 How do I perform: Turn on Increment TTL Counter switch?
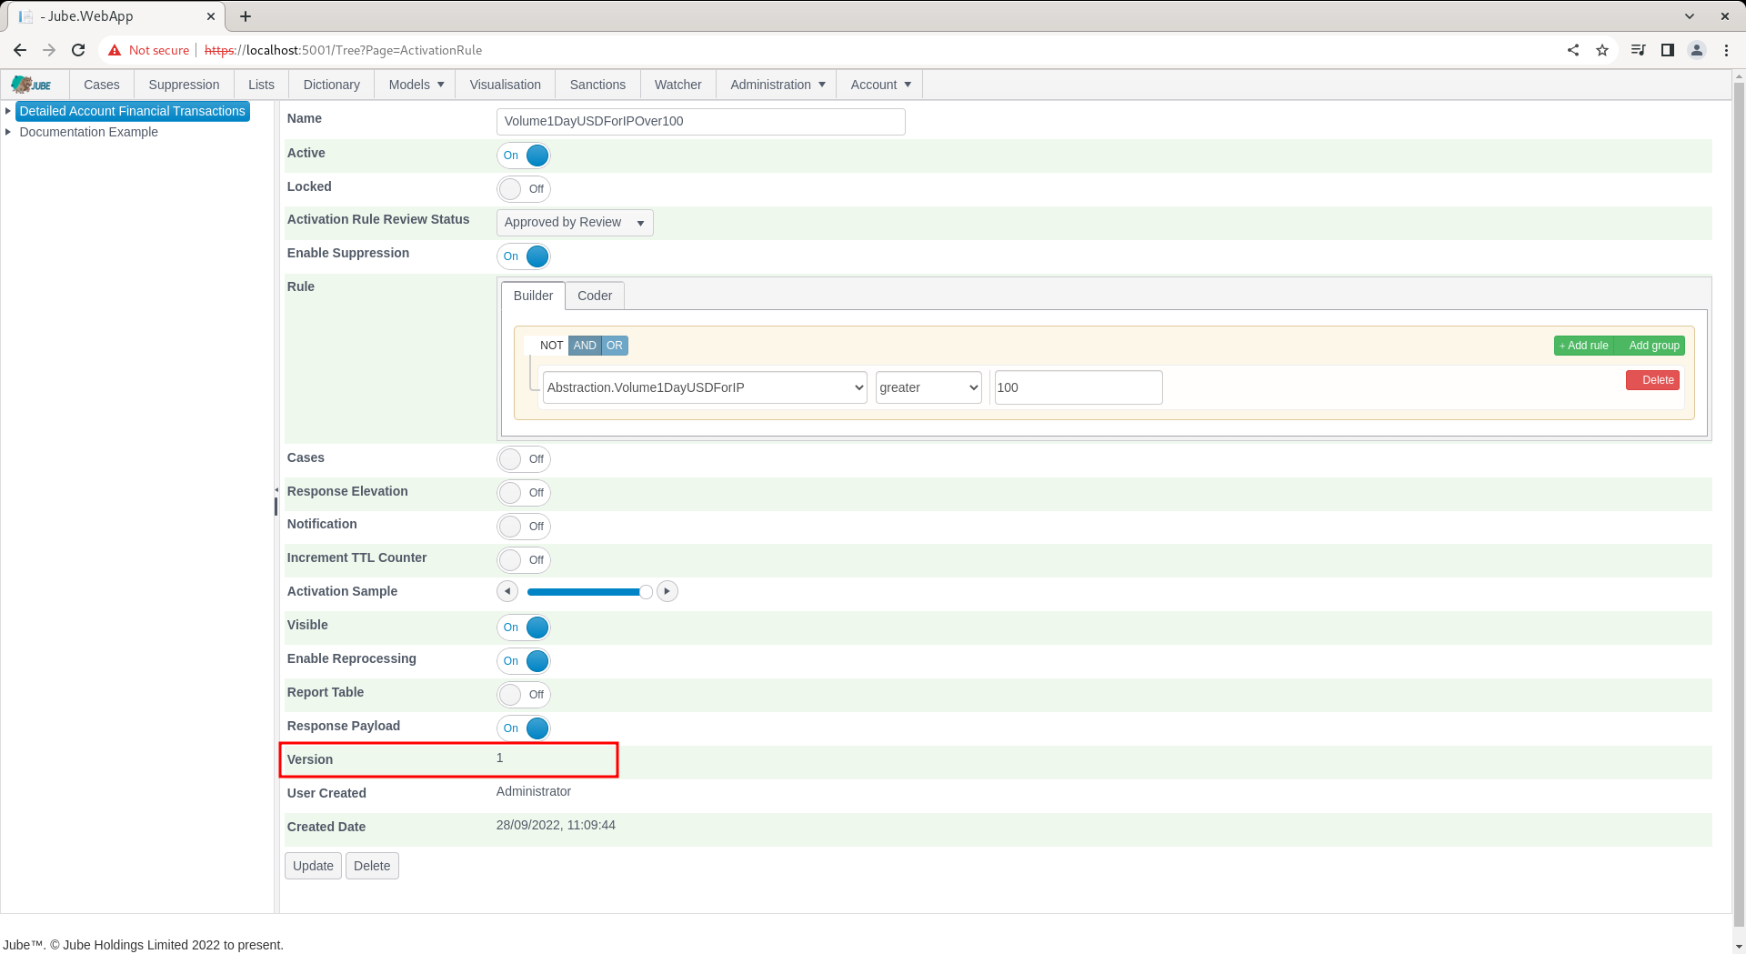point(524,560)
